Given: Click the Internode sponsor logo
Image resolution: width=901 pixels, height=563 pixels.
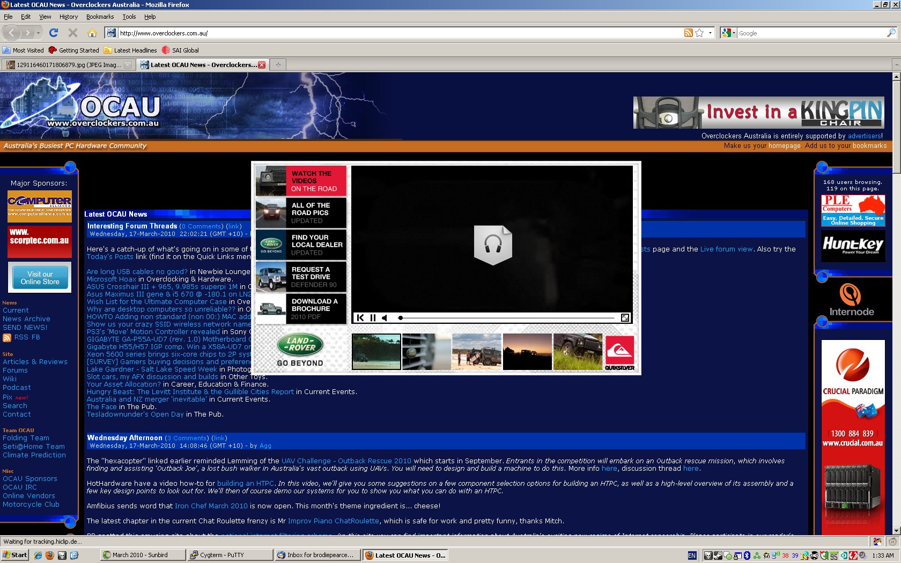Looking at the screenshot, I should (x=852, y=300).
